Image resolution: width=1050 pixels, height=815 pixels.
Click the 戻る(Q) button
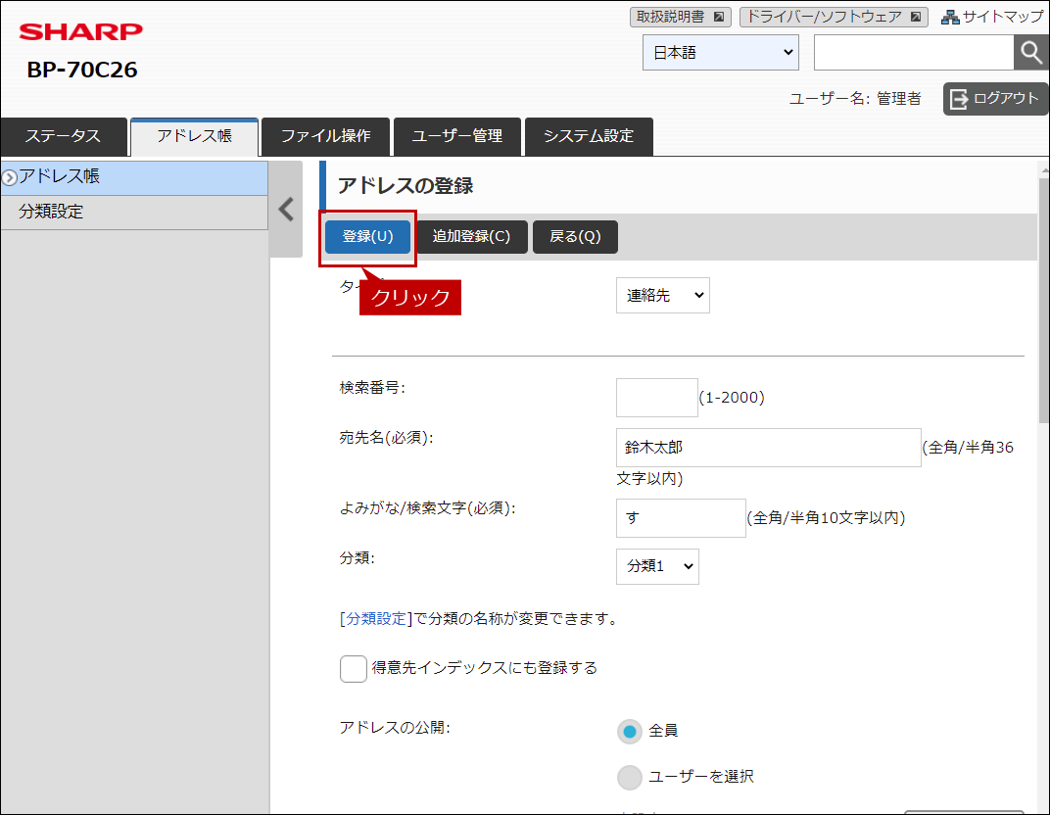(575, 236)
